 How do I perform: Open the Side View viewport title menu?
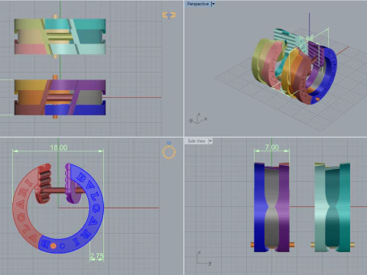point(196,141)
